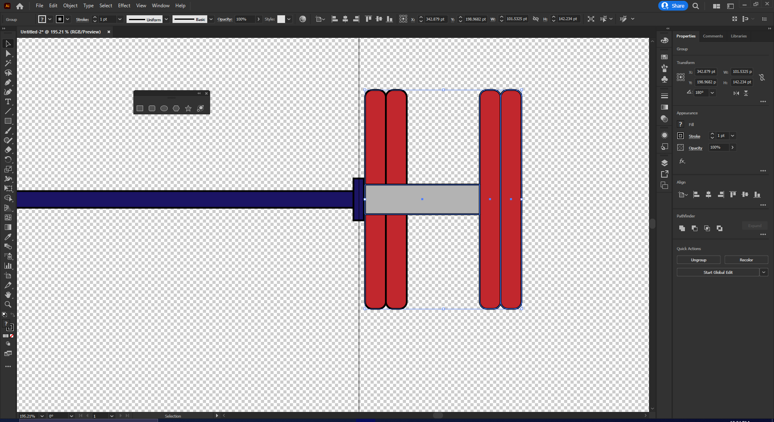Flip the selection vertically
The image size is (774, 422).
pyautogui.click(x=746, y=93)
